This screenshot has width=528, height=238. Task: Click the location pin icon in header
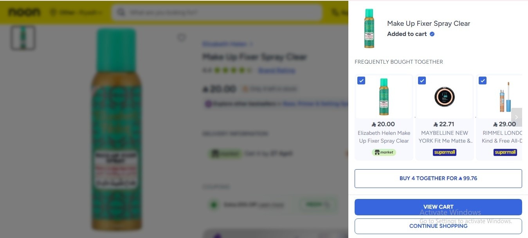pyautogui.click(x=53, y=13)
